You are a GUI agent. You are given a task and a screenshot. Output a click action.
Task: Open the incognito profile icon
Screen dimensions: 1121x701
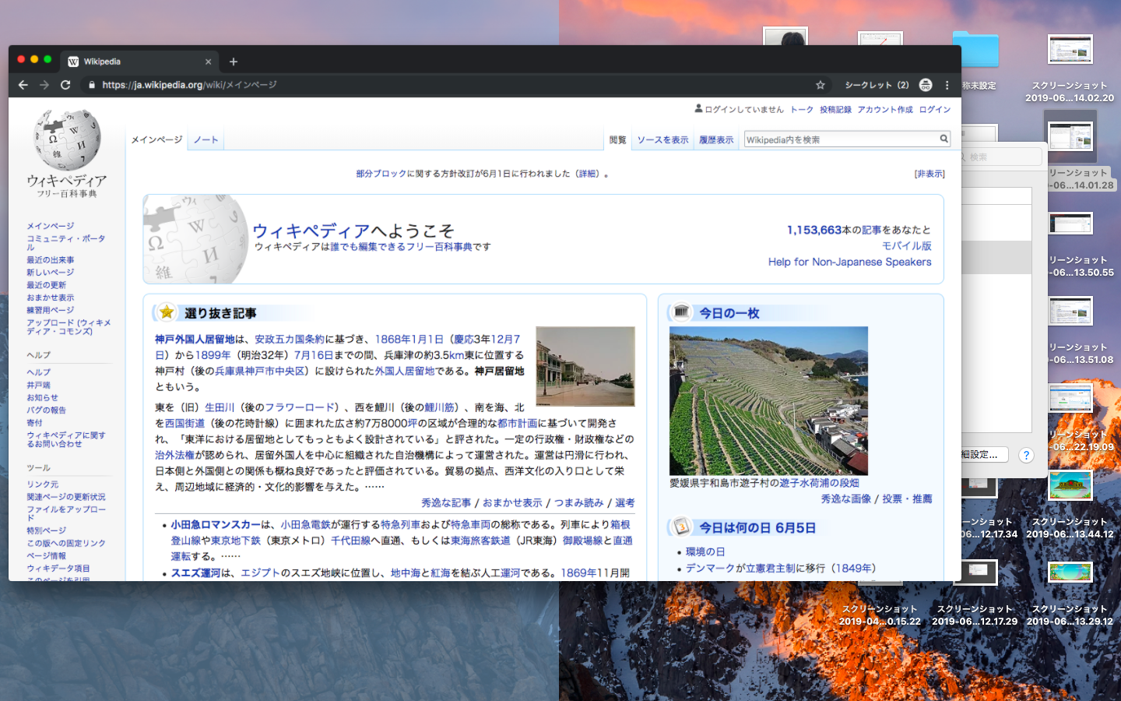[925, 85]
